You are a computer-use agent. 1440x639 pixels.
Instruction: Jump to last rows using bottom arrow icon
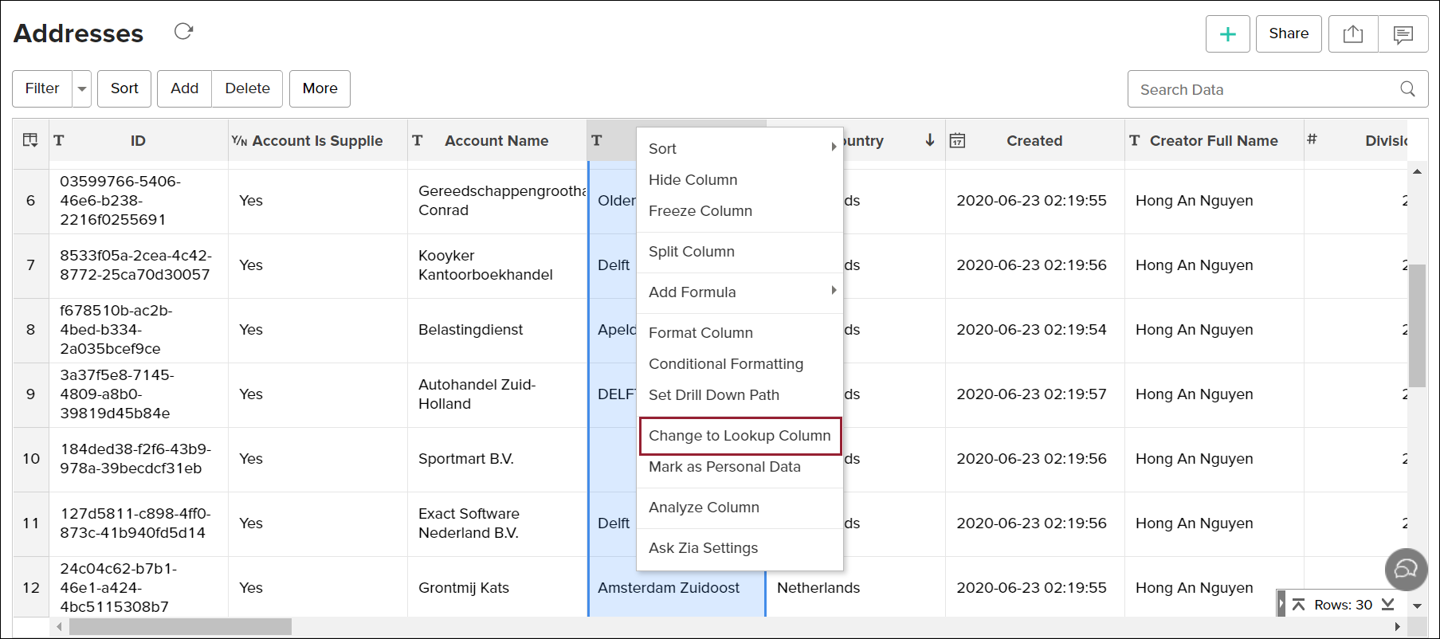[1387, 605]
